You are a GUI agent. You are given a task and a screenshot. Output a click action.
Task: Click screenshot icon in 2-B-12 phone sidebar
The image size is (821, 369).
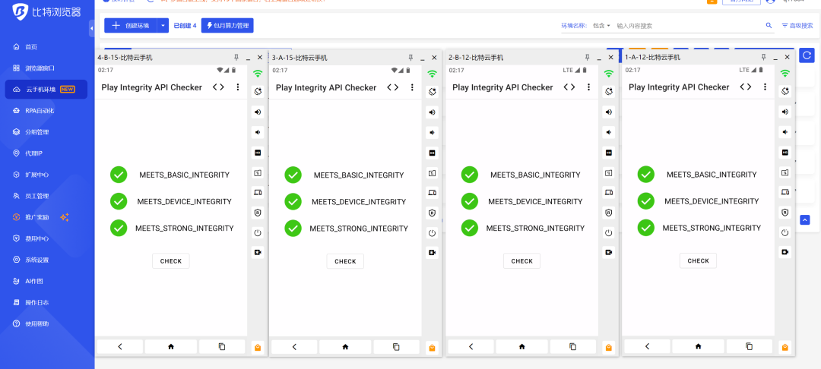click(608, 172)
